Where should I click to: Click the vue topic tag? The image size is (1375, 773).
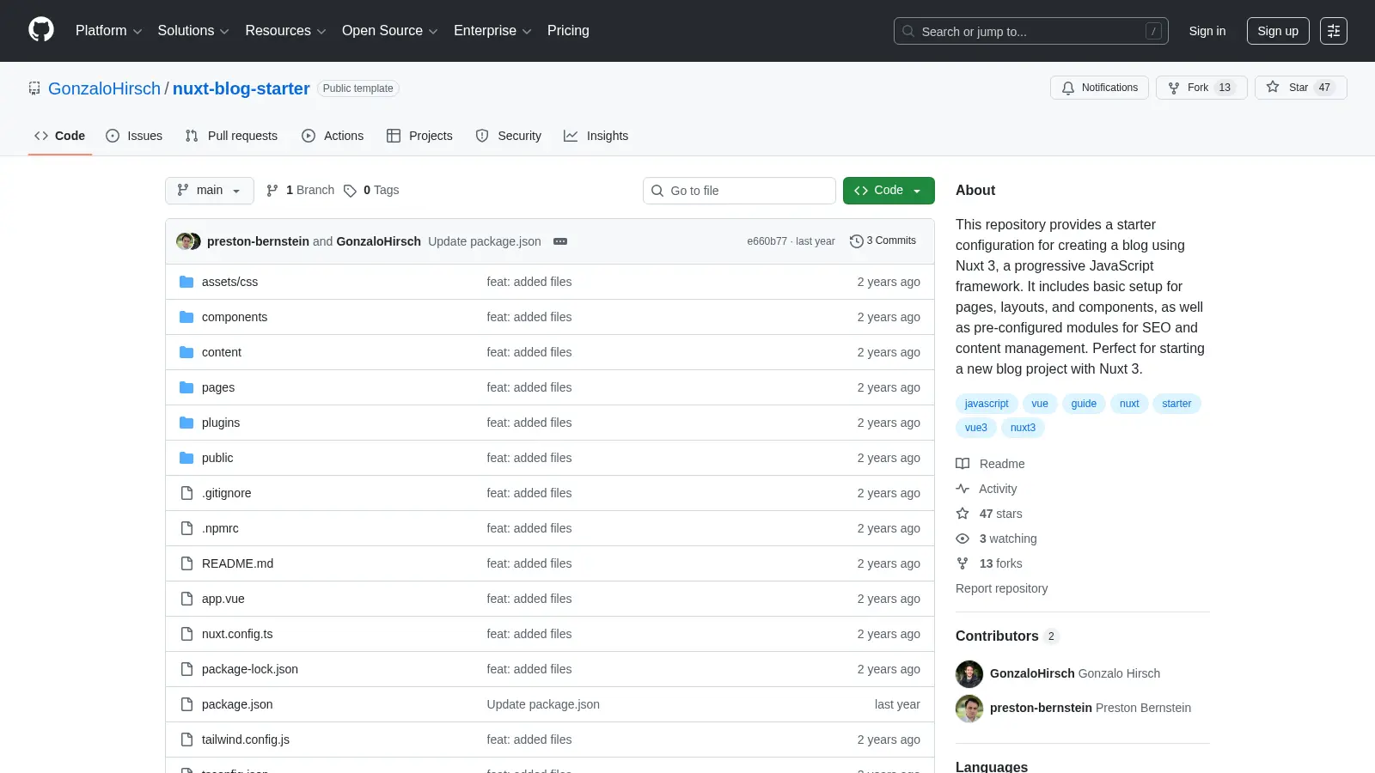[1040, 404]
